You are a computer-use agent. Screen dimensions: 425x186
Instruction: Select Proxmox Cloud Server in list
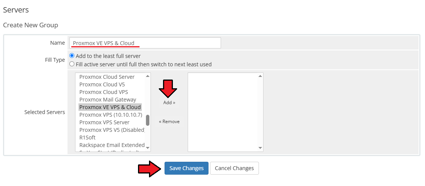pos(107,77)
